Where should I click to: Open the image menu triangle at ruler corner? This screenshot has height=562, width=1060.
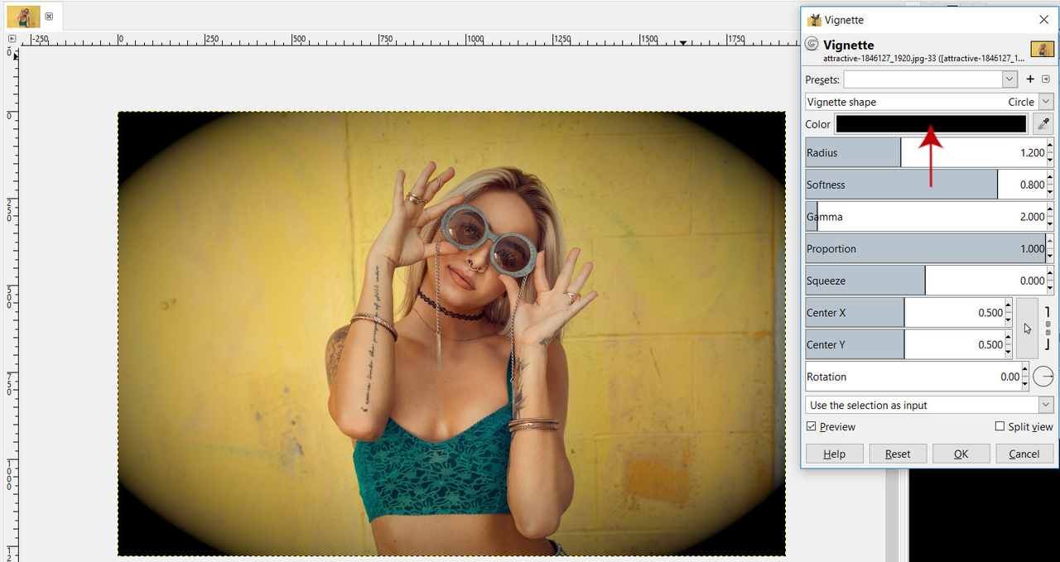(x=12, y=39)
